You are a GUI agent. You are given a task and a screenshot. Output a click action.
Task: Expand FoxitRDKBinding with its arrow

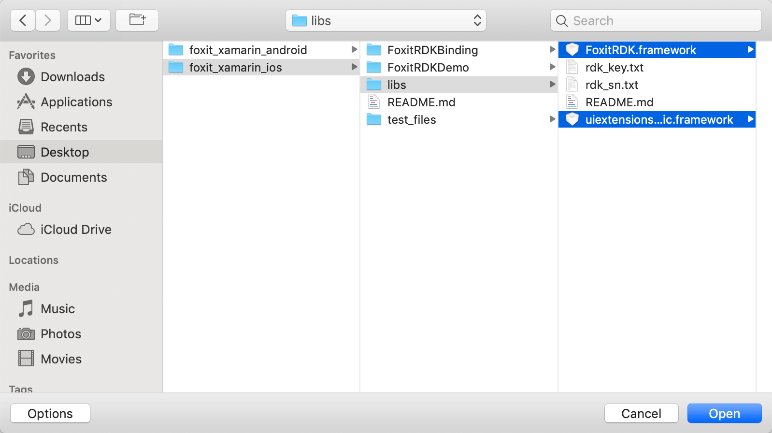point(552,49)
